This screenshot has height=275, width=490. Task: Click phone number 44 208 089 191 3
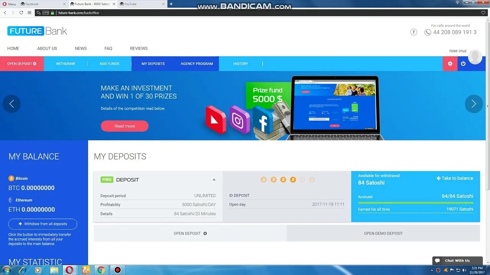pos(455,32)
